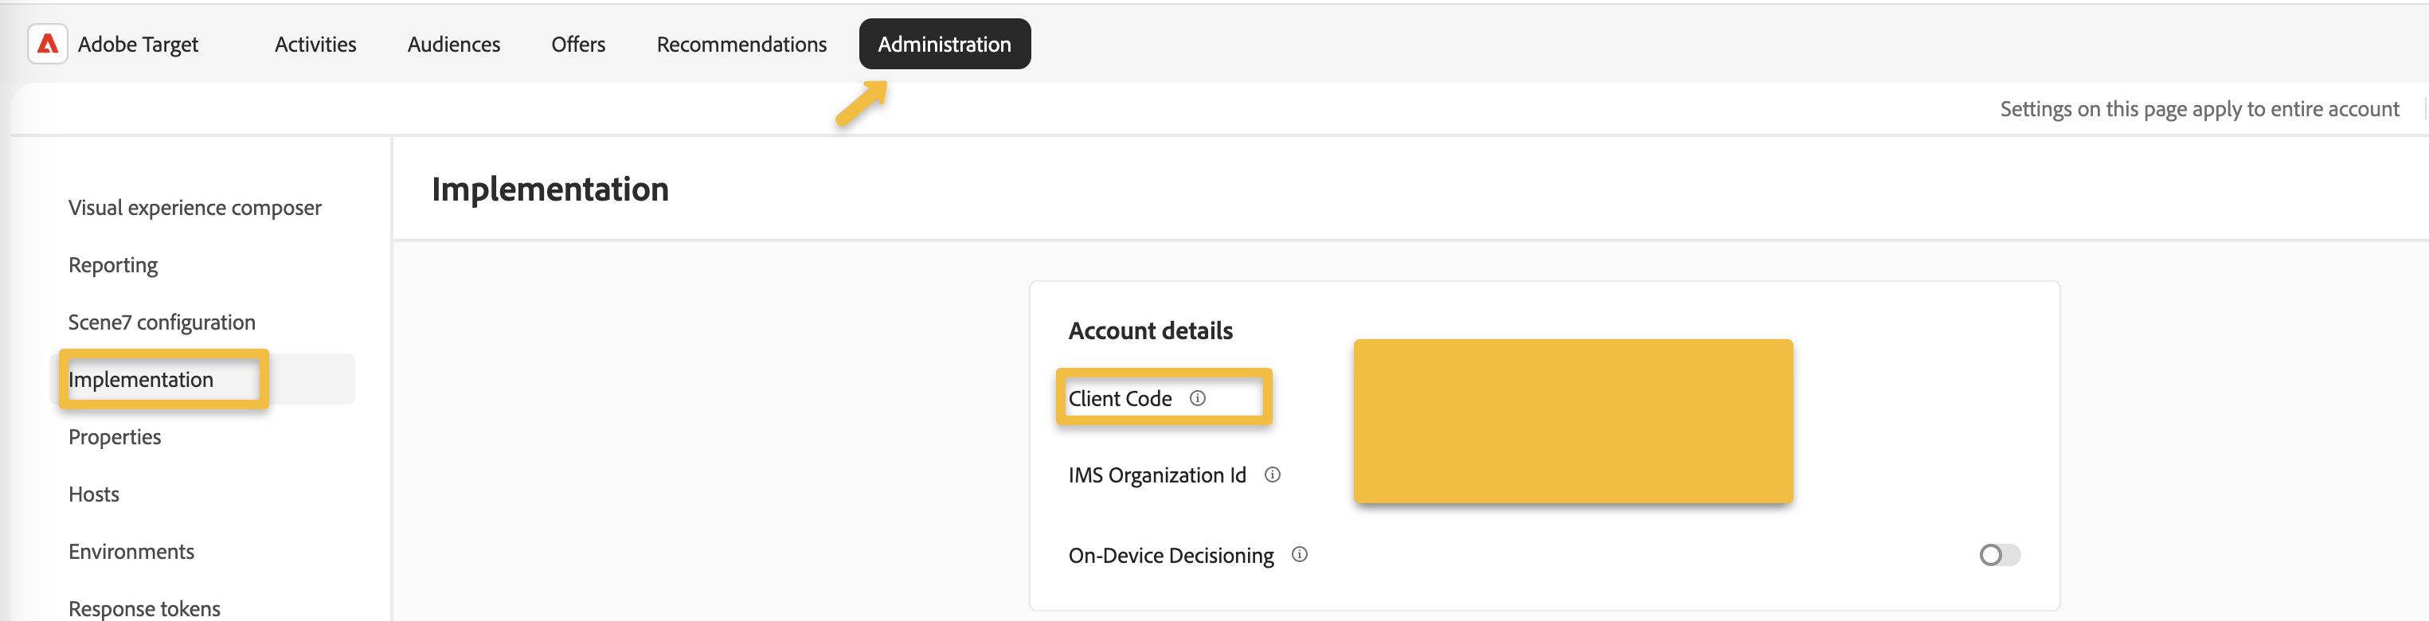Open Scene7 configuration settings

pos(161,322)
